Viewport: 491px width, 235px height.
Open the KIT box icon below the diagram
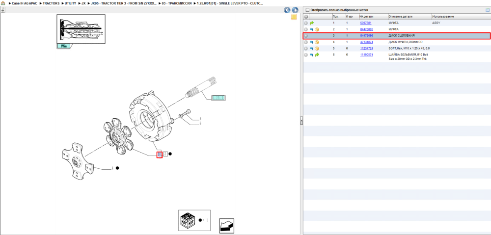pyautogui.click(x=187, y=220)
